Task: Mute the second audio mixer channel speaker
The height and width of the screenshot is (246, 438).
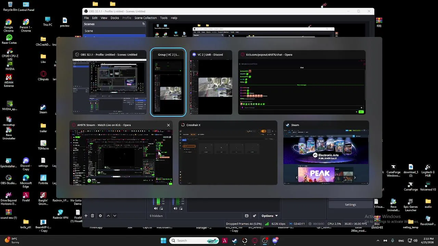Action: click(x=175, y=208)
